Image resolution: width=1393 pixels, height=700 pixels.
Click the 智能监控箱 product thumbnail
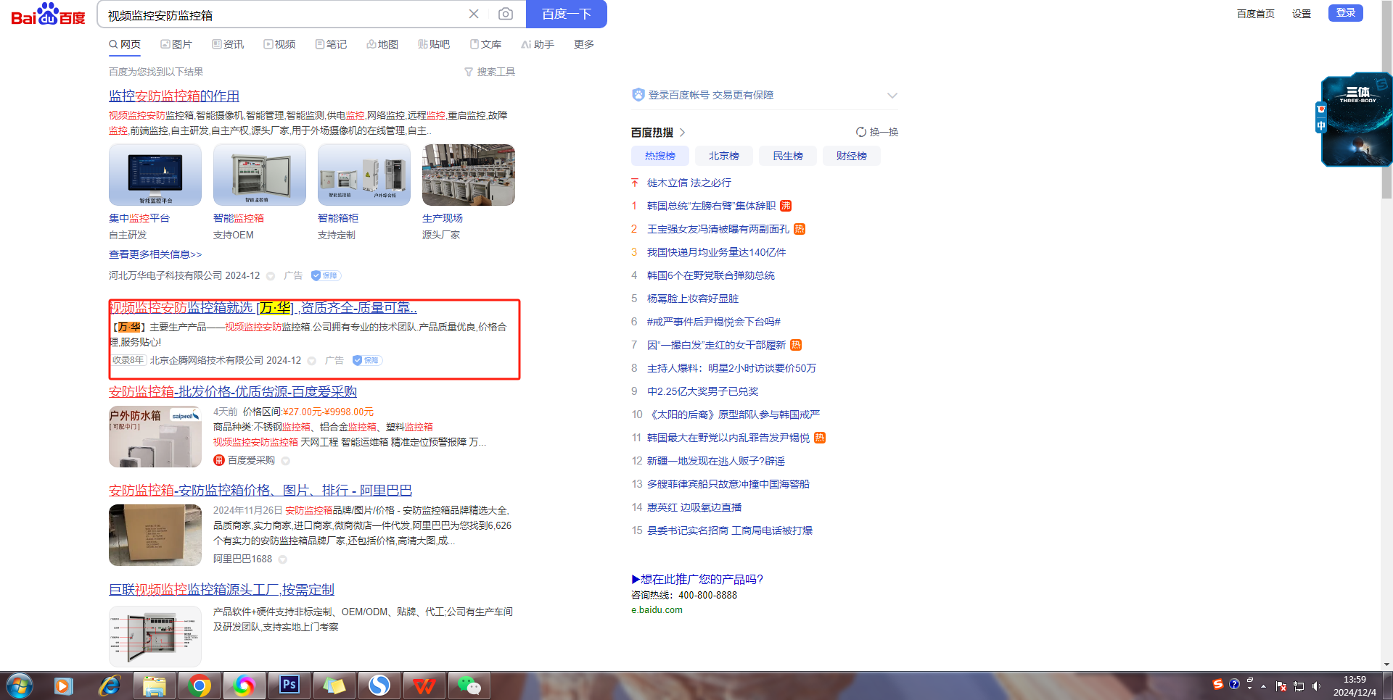[260, 175]
